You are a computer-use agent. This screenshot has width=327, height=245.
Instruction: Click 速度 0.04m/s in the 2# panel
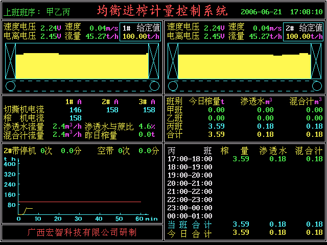pyautogui.click(x=255, y=28)
